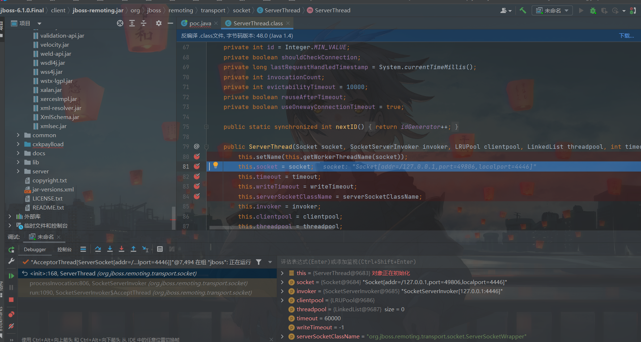This screenshot has height=342, width=641.
Task: Toggle Mute Breakpoints in debug sidebar
Action: [x=11, y=326]
